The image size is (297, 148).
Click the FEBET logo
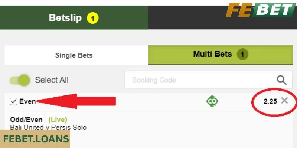261,10
